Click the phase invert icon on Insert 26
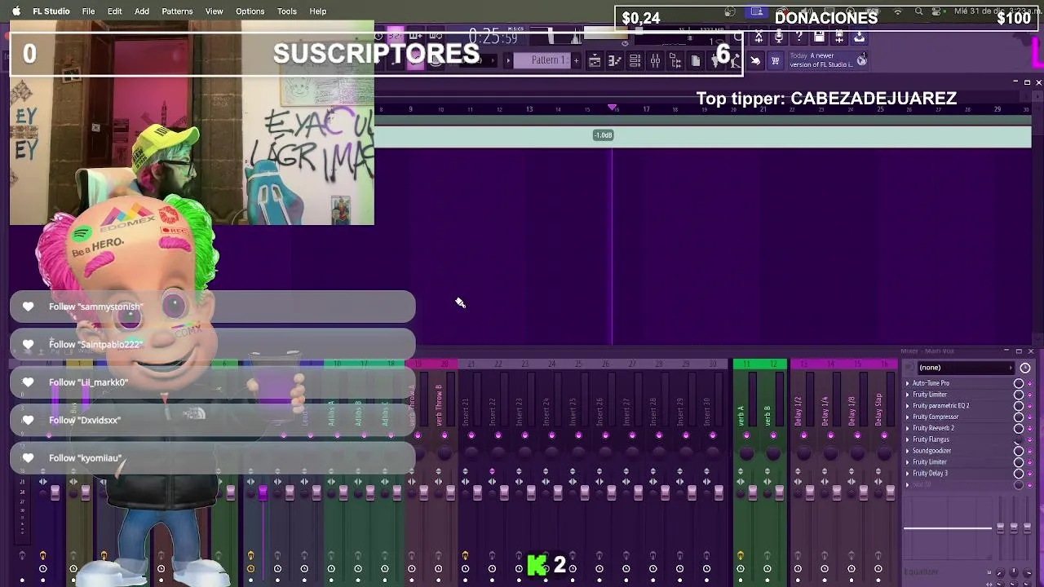The height and width of the screenshot is (587, 1044). (x=599, y=471)
